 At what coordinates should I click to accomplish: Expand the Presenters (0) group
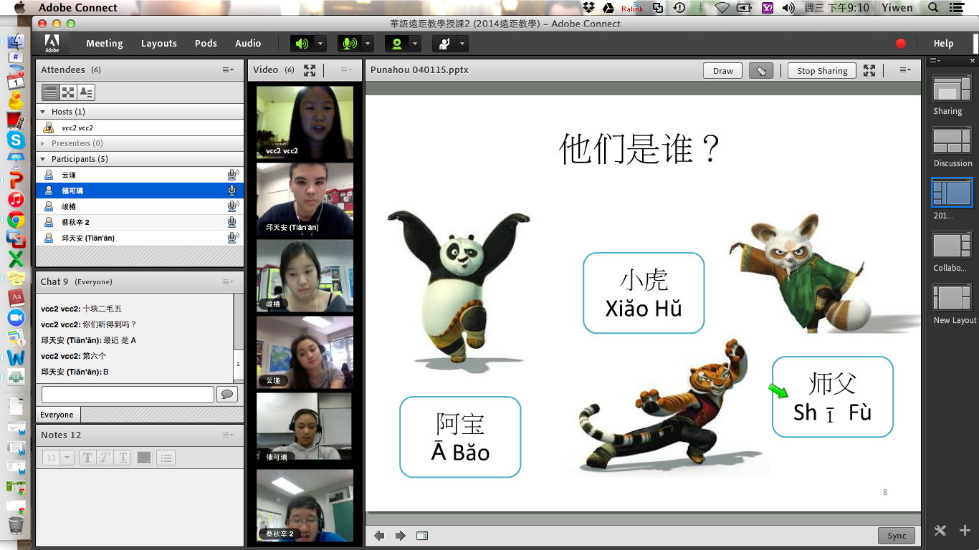click(x=44, y=143)
